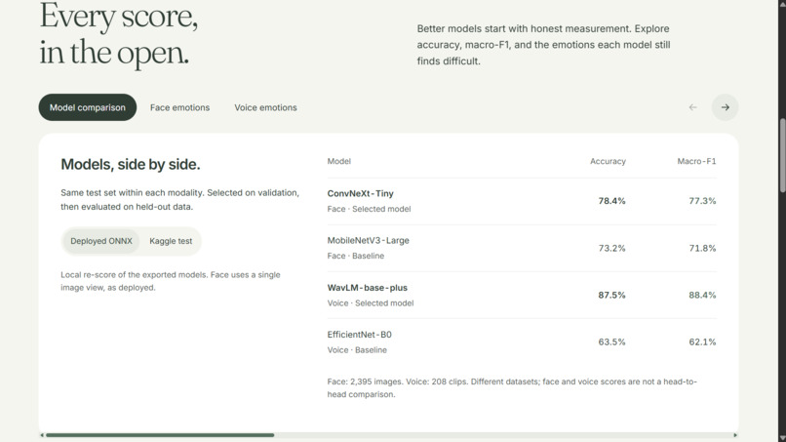Screen dimensions: 786x442
Task: Click the Accuracy column header
Action: point(608,162)
